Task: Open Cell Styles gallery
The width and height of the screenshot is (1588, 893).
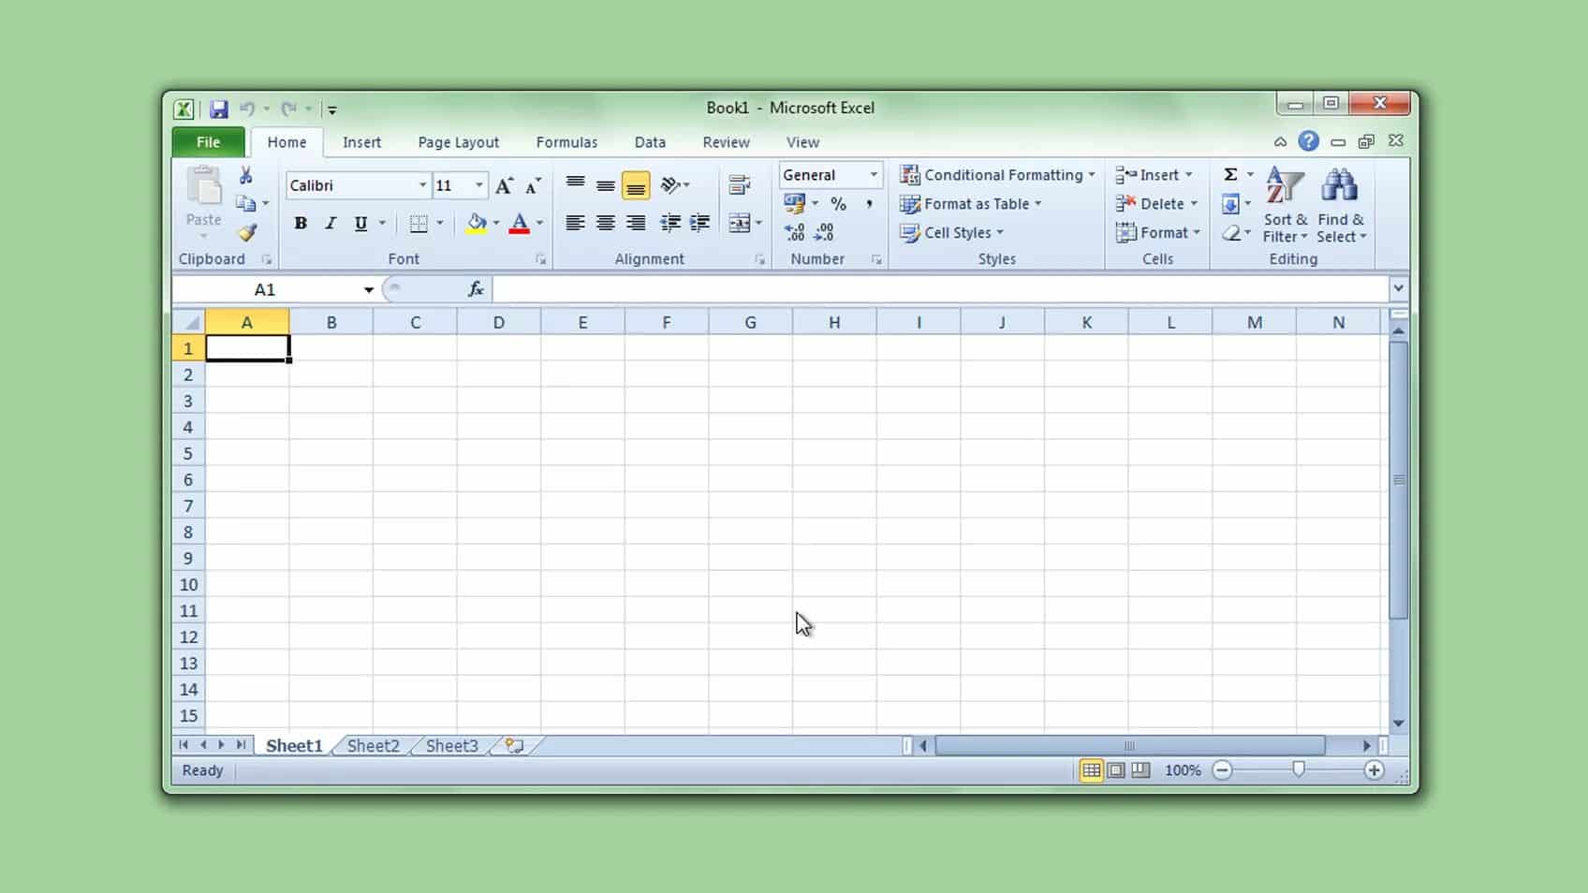Action: pos(951,232)
